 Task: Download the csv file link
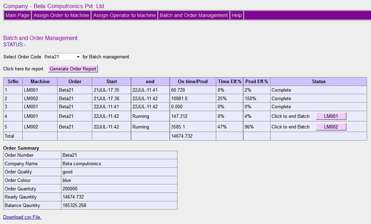click(22, 217)
